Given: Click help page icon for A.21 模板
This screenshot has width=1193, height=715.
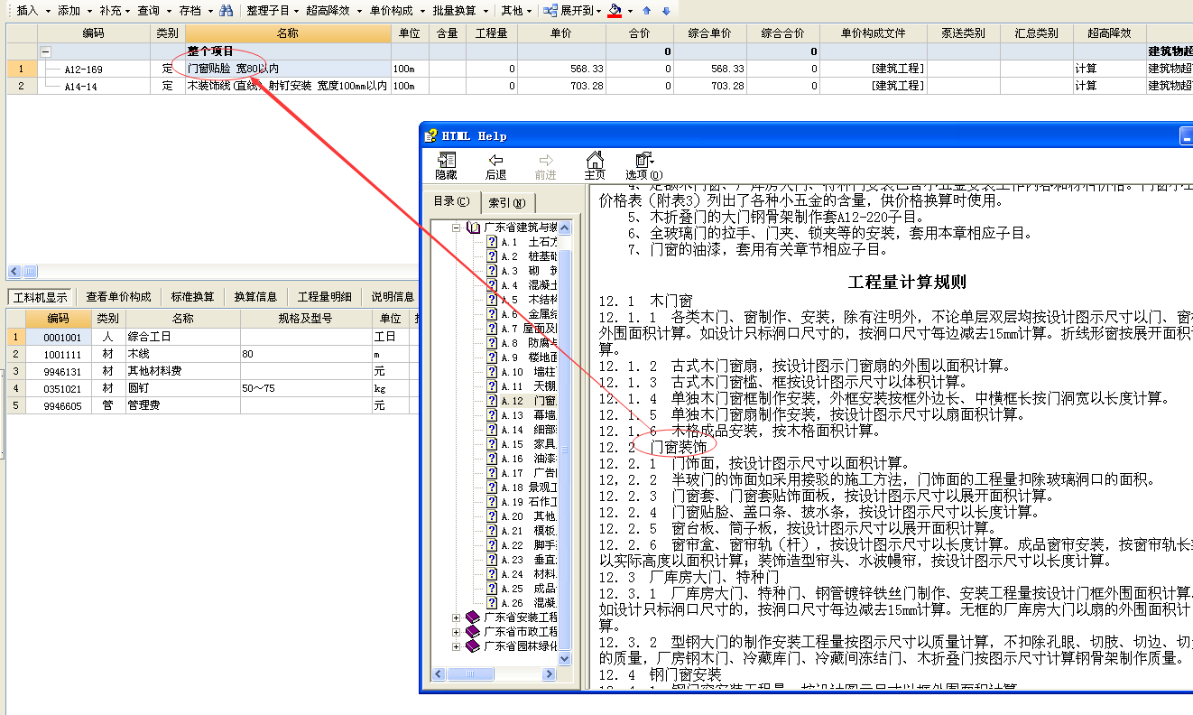Looking at the screenshot, I should pyautogui.click(x=492, y=531).
